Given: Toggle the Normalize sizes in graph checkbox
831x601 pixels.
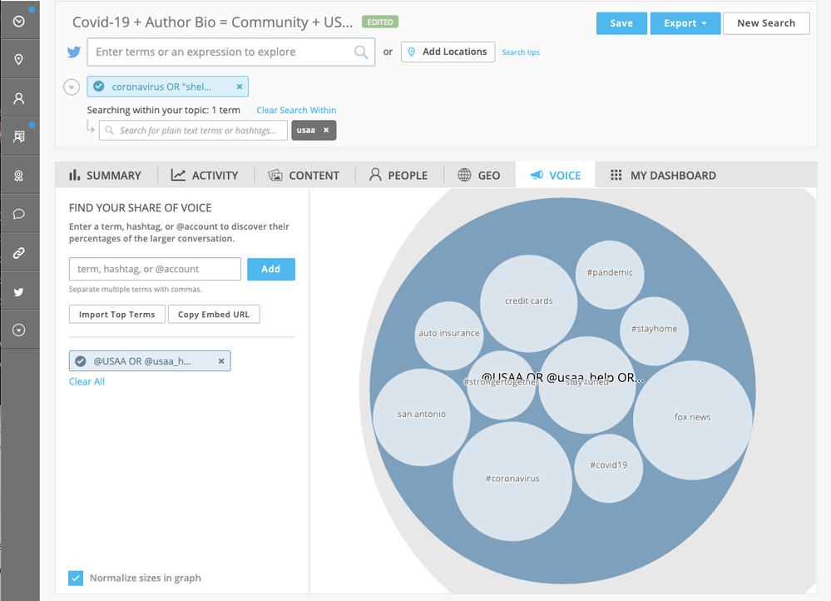Looking at the screenshot, I should [x=77, y=578].
